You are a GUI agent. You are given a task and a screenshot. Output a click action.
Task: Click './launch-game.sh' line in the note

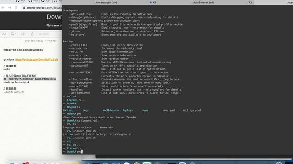click(x=14, y=92)
